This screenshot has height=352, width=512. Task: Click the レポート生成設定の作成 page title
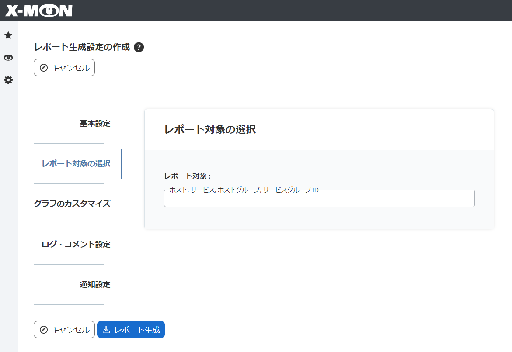81,47
